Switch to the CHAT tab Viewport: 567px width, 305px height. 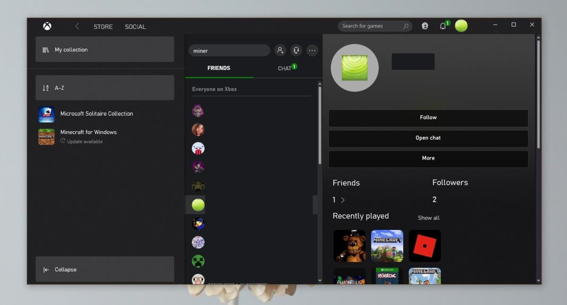pyautogui.click(x=285, y=68)
